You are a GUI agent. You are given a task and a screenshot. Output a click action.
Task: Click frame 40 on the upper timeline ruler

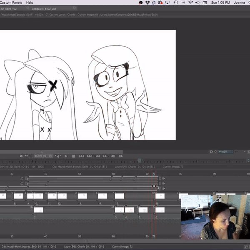45,174
